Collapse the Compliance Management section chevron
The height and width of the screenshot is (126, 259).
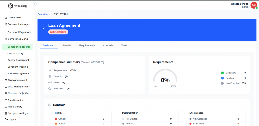pos(29,39)
